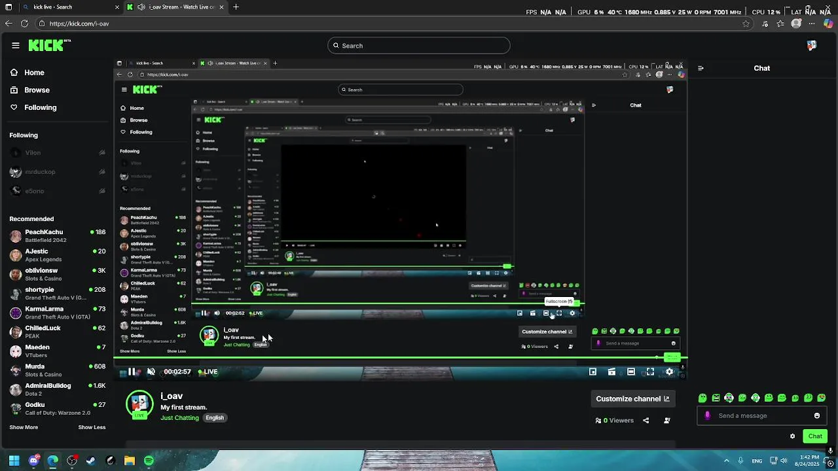Click the green stream progress bar
Viewport: 838px width, 471px height.
pyautogui.click(x=399, y=358)
